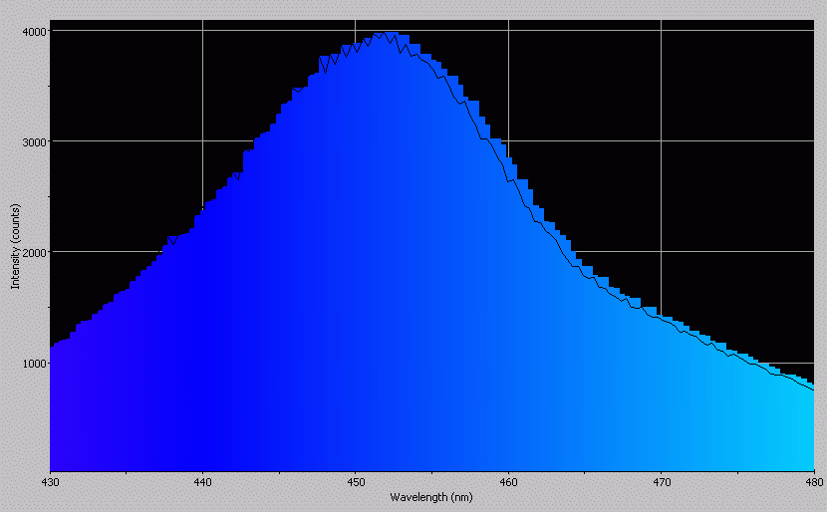Click the 430 wavelength axis label

pyautogui.click(x=50, y=482)
